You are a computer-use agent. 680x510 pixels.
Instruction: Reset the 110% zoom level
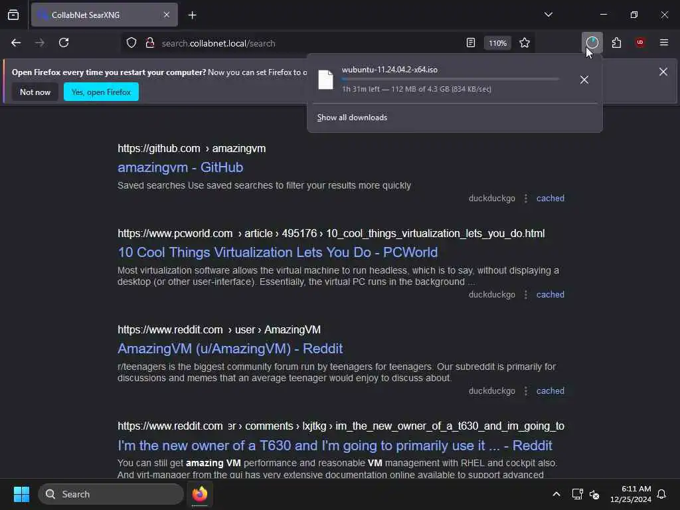497,43
